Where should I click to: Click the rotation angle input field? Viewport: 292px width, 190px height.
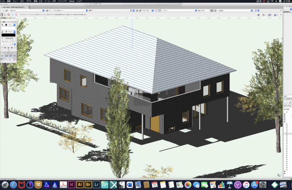[205, 10]
